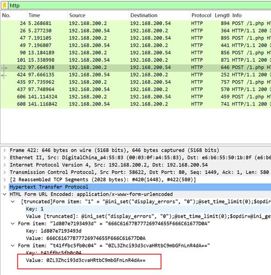271x275 pixels.
Task: Select the 'Key: ld807e7193493d' line
Action: 54,231
